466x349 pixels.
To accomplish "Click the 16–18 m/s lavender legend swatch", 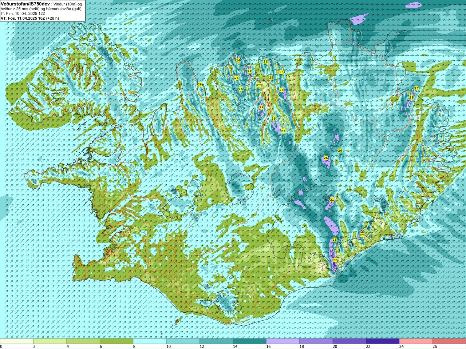I will pos(283,341).
